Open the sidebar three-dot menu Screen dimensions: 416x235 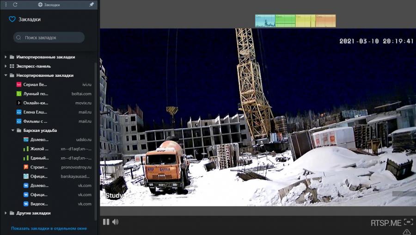pyautogui.click(x=6, y=4)
